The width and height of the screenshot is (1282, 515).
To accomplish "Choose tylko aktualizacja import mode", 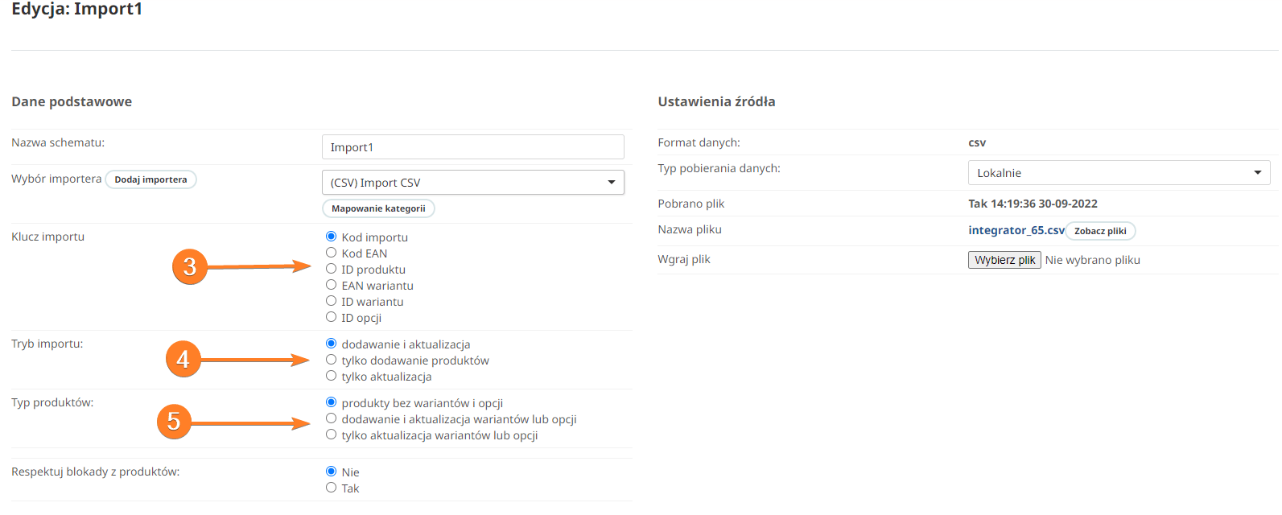I will click(331, 376).
